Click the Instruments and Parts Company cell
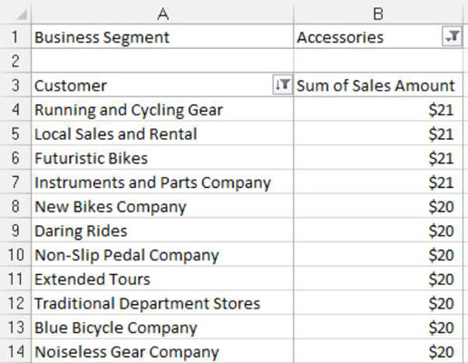The width and height of the screenshot is (468, 363). [162, 182]
